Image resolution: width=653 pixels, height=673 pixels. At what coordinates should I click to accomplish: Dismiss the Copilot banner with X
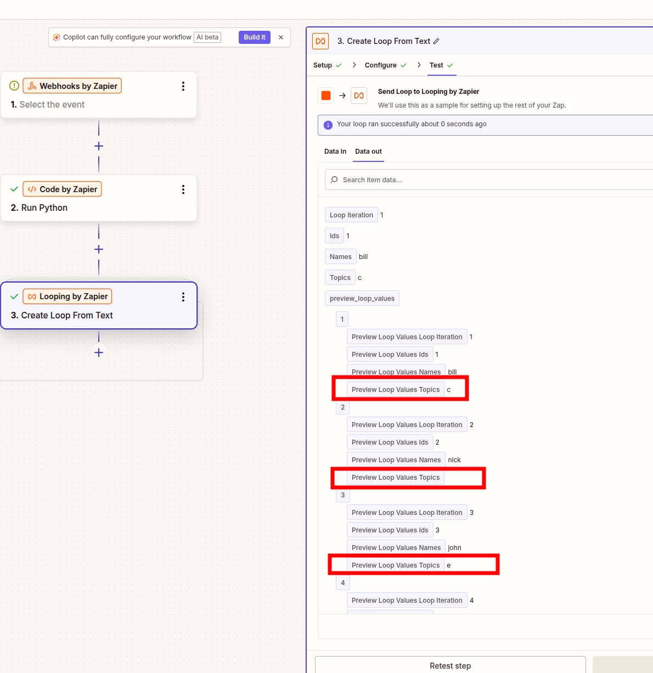[281, 37]
